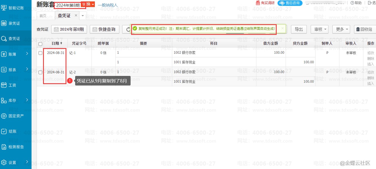The image size is (376, 169).
Task: Click the 导出 export button
Action: click(298, 29)
